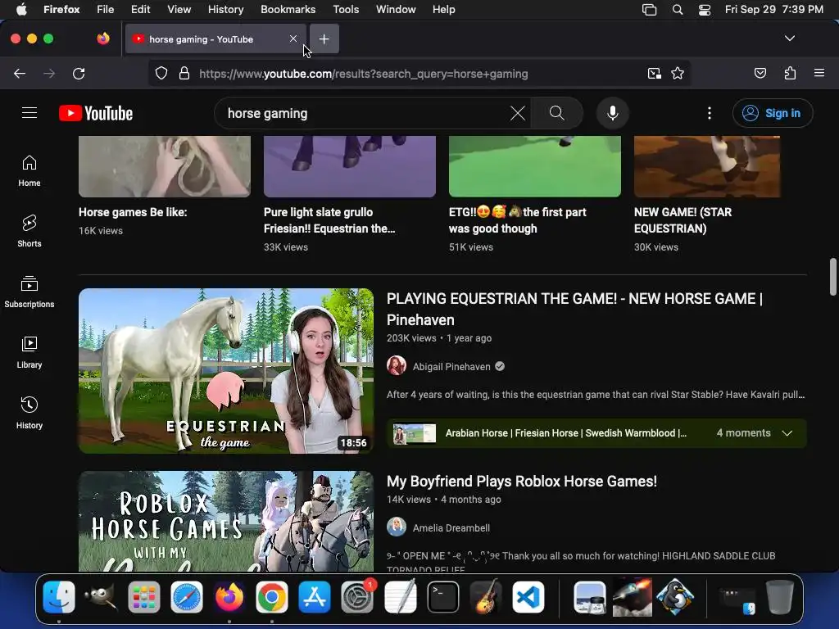This screenshot has height=629, width=839.
Task: Open Terminal from the dock
Action: [443, 597]
